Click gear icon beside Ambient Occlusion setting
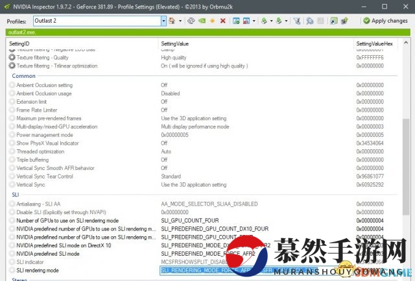This screenshot has width=415, height=281. (12, 85)
